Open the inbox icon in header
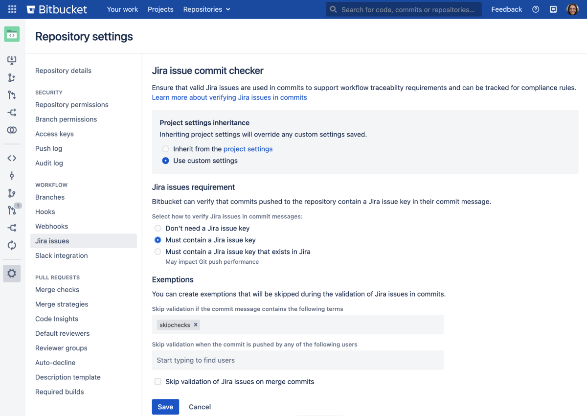Screen dimensions: 587x416 [x=553, y=9]
